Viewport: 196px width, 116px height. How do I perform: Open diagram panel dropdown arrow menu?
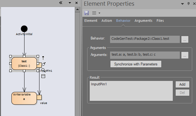pyautogui.click(x=70, y=3)
